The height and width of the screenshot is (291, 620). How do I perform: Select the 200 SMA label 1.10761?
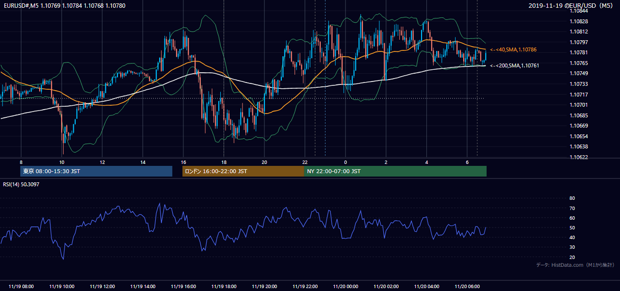[x=515, y=65]
